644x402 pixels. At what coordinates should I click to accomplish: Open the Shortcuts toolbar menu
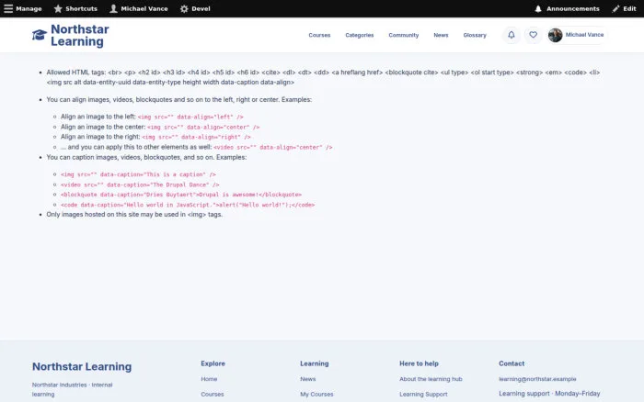pyautogui.click(x=75, y=8)
